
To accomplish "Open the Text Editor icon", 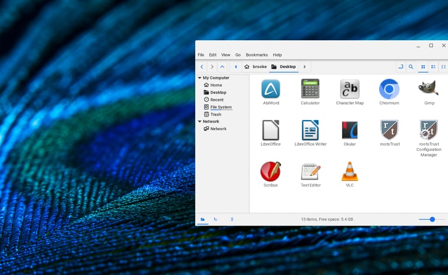I will coord(310,171).
